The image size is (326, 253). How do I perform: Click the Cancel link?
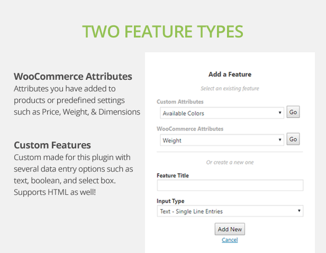pyautogui.click(x=230, y=240)
